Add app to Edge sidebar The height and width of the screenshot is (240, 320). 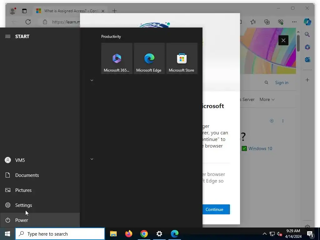tap(307, 80)
